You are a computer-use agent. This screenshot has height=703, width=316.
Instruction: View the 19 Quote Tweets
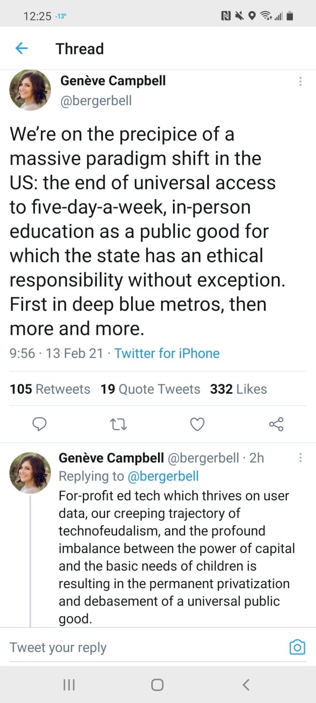point(150,389)
